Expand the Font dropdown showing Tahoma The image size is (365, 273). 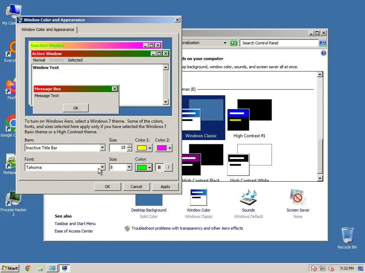102,167
